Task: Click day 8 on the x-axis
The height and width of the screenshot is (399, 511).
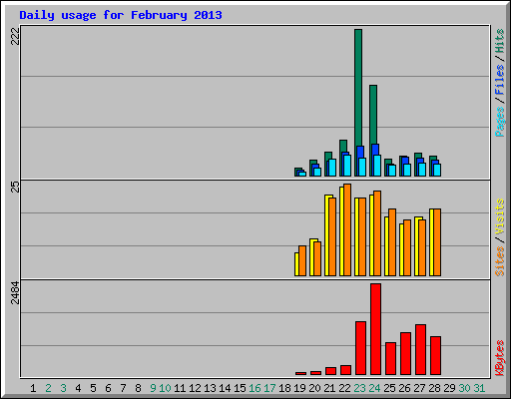Action: pyautogui.click(x=138, y=388)
